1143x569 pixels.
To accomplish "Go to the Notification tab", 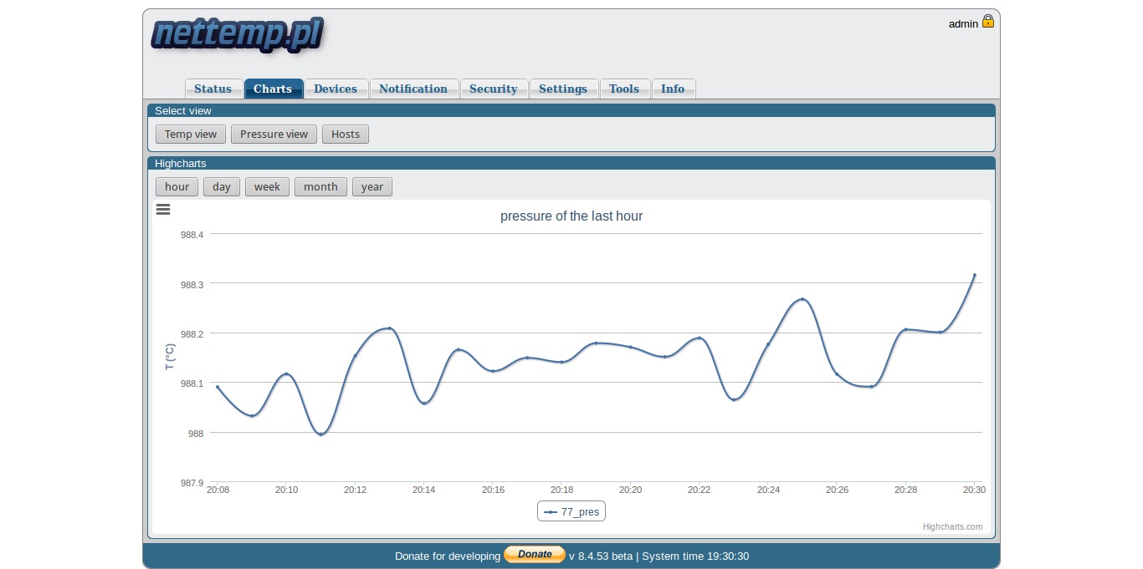I will 413,89.
